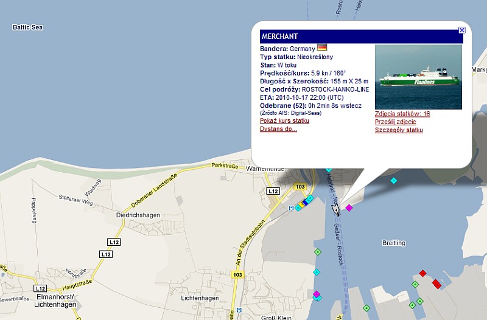The height and width of the screenshot is (320, 487).
Task: Open the 'Szczegóły statku' details link
Action: coord(399,130)
